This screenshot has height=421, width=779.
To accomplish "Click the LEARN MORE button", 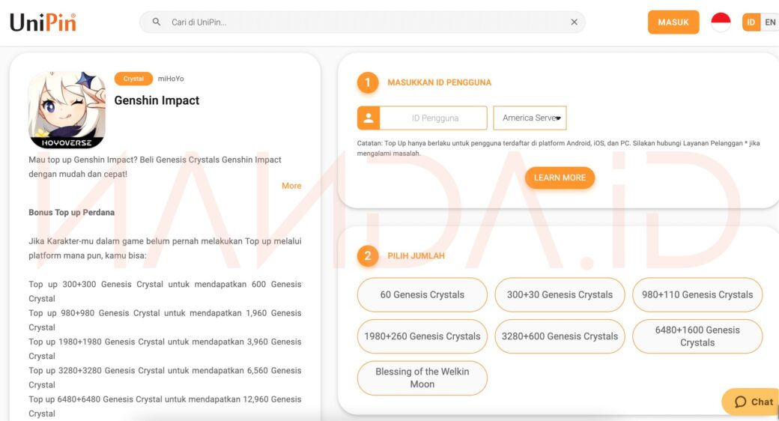I will [560, 178].
